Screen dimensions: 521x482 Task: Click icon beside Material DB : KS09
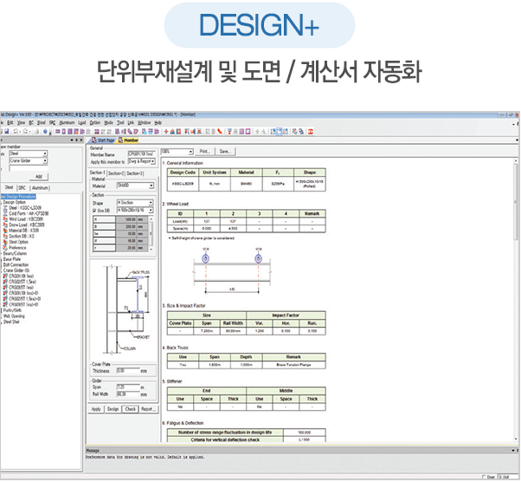coord(5,231)
